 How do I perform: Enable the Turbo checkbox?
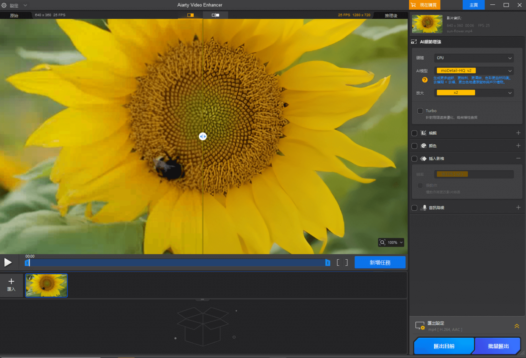tap(420, 111)
